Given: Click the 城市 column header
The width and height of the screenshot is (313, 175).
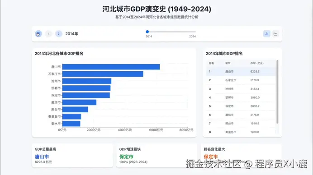Looking at the screenshot, I should (228, 63).
